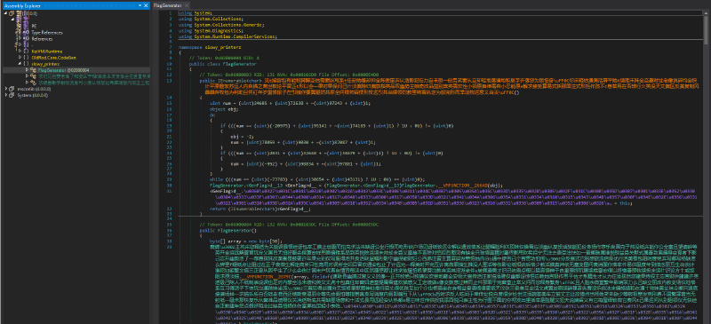Click the KoiVM.Runtime namespace braces icon

(26, 51)
